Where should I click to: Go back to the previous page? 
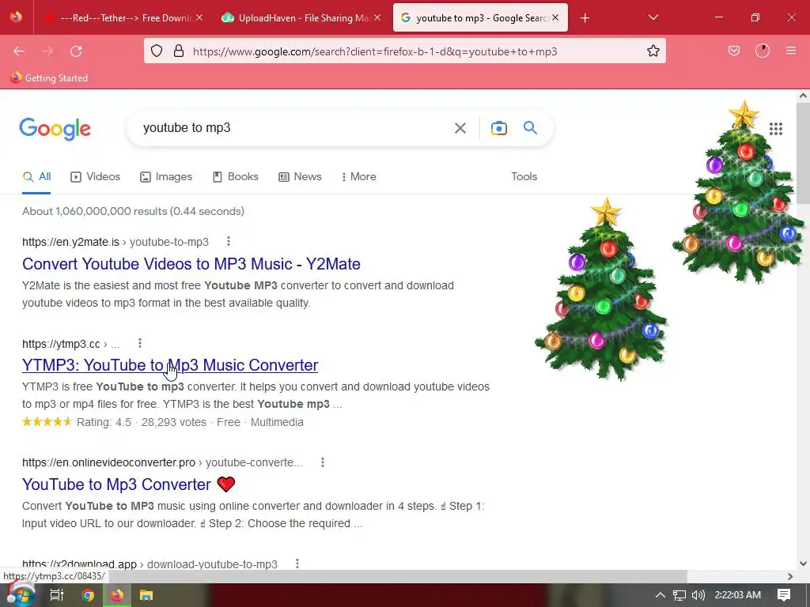19,51
